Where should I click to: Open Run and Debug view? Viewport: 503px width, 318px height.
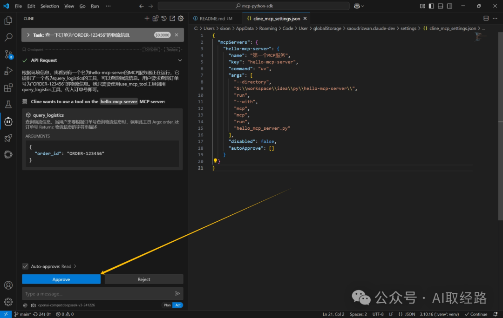coord(8,71)
